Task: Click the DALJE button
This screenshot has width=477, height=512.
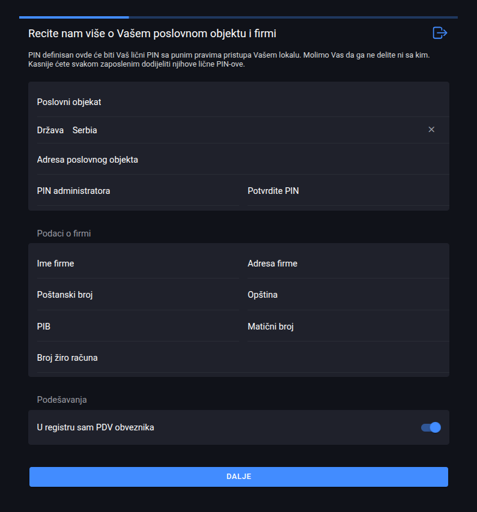Action: [239, 477]
